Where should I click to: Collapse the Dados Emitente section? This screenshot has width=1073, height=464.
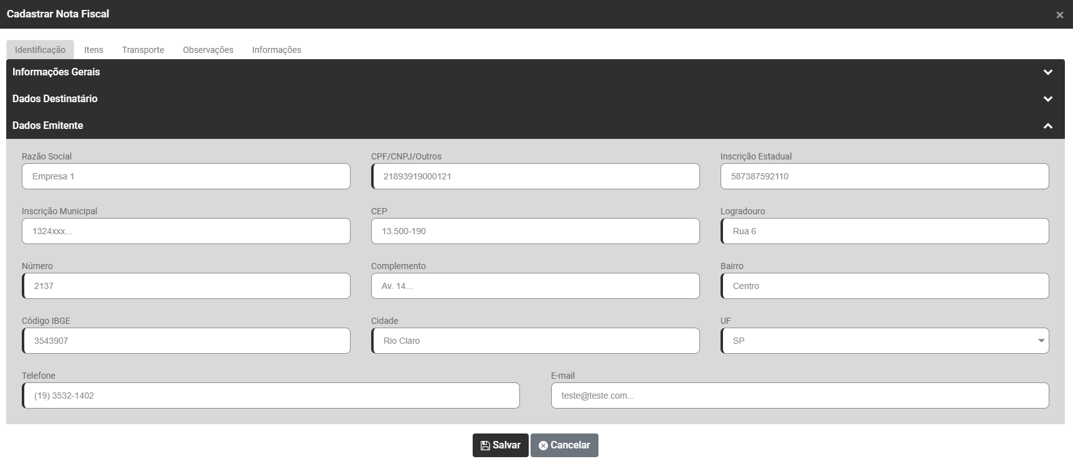[1048, 126]
